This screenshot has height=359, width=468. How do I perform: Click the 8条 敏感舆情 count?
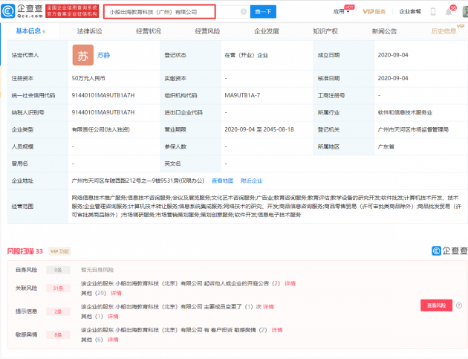coord(58,334)
